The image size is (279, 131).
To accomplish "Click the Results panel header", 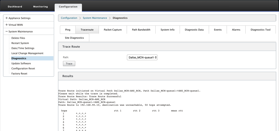I will click(x=167, y=76).
